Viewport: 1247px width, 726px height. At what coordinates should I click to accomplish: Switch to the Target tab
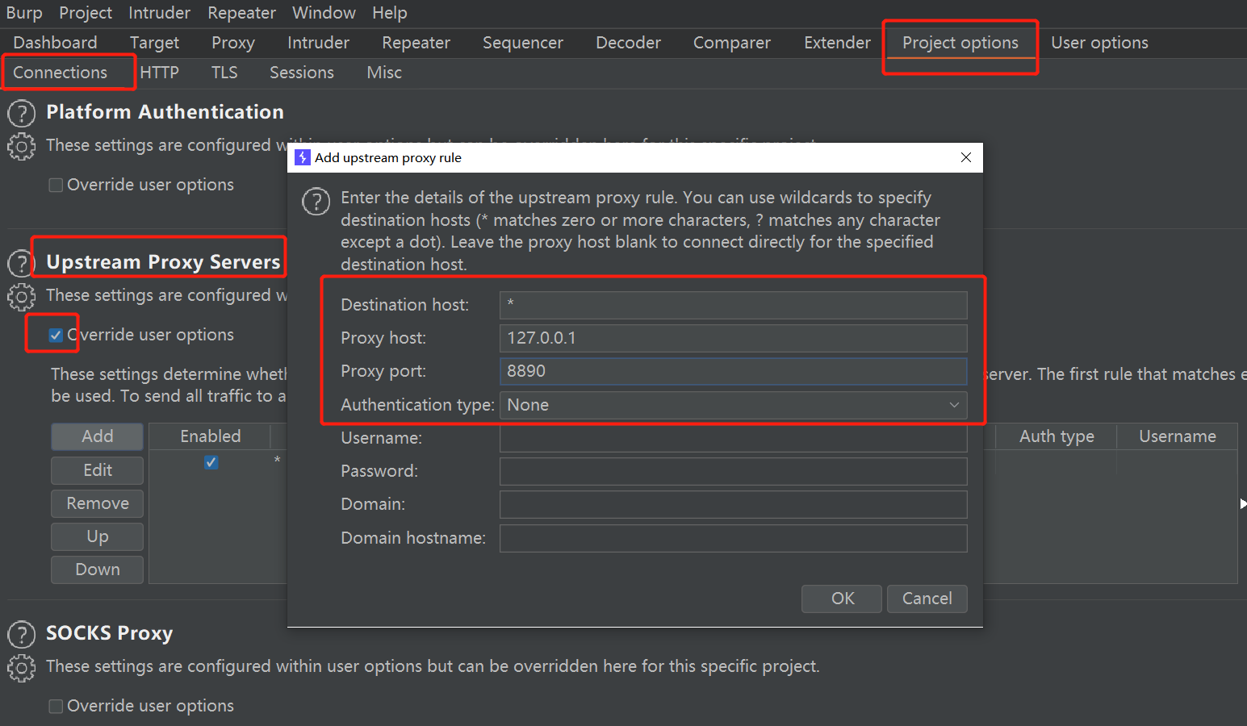(x=154, y=43)
